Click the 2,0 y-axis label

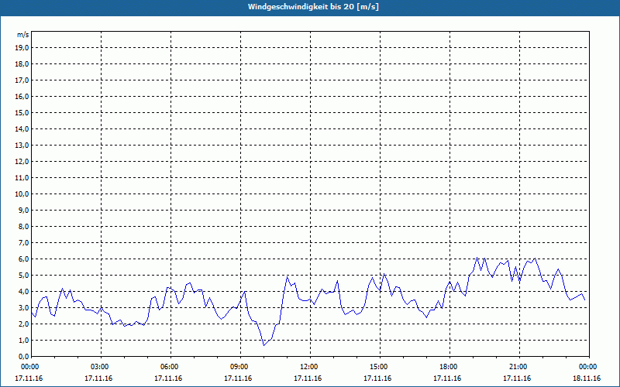(x=23, y=324)
